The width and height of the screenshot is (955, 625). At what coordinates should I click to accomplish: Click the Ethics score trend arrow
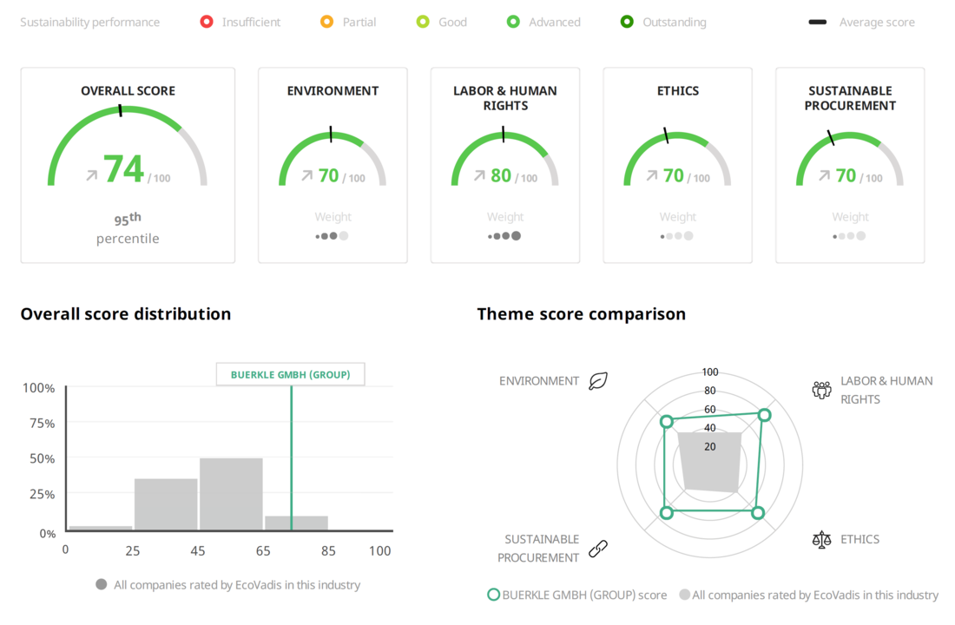[x=652, y=175]
